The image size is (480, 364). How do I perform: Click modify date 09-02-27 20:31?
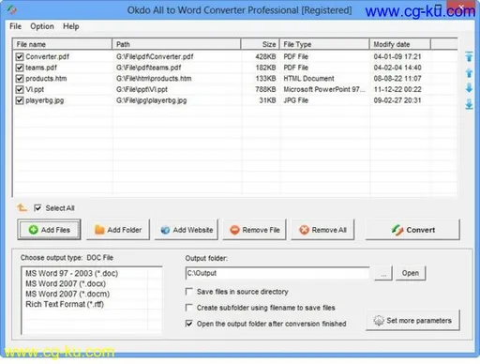[x=397, y=100]
